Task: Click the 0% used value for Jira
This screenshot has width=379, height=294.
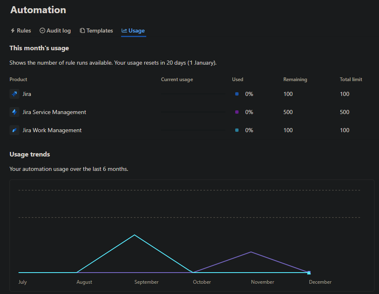Action: click(249, 94)
